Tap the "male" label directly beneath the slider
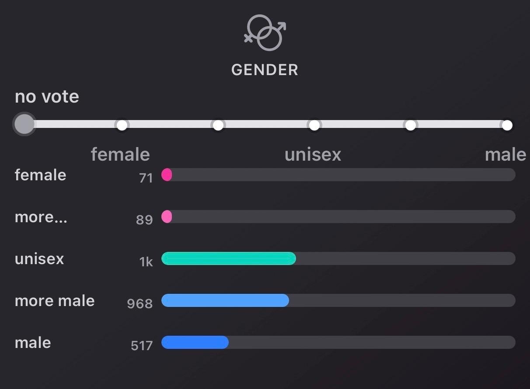Image resolution: width=530 pixels, height=389 pixels. pyautogui.click(x=505, y=155)
